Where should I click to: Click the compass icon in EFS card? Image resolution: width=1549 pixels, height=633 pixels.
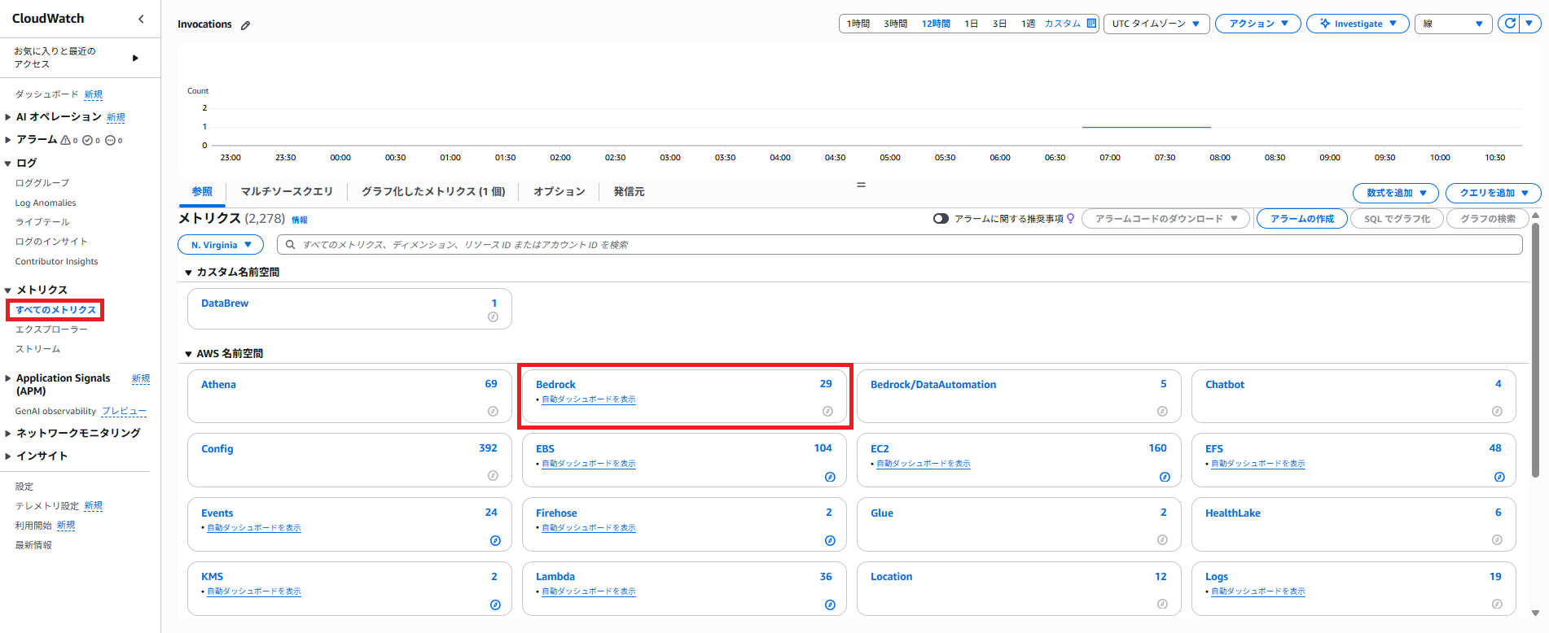click(1499, 477)
